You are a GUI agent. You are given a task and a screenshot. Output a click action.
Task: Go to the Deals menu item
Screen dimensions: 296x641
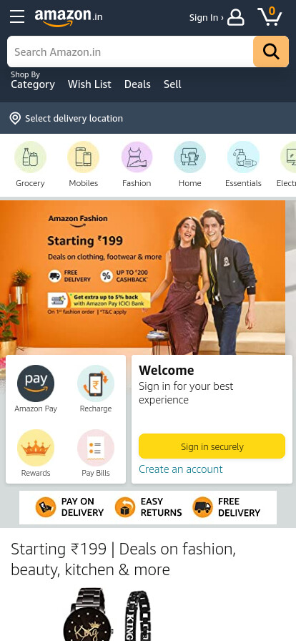click(x=137, y=84)
